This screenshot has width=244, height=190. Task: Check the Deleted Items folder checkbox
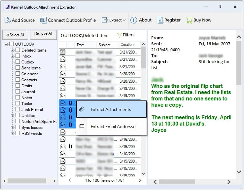[x=18, y=50]
